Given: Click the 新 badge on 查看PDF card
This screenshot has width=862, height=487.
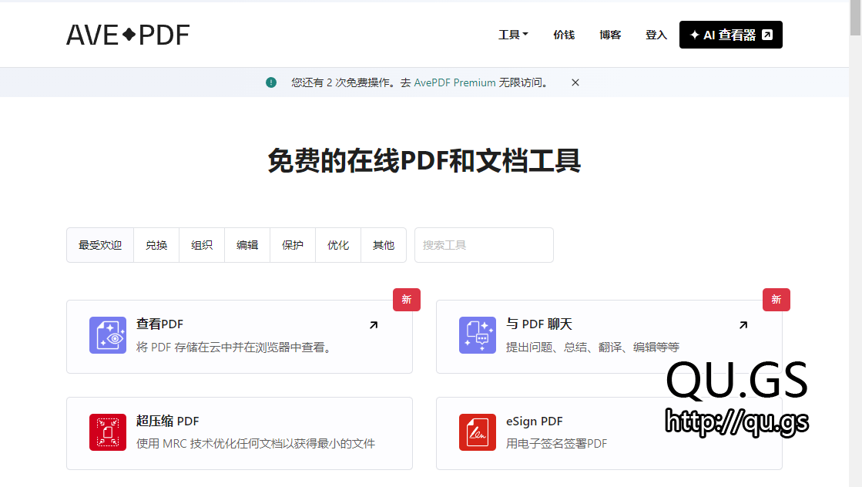Looking at the screenshot, I should (407, 300).
